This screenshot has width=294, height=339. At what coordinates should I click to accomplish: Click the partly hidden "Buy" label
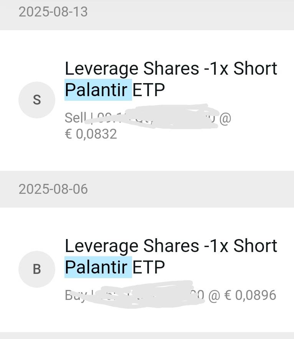point(73,294)
